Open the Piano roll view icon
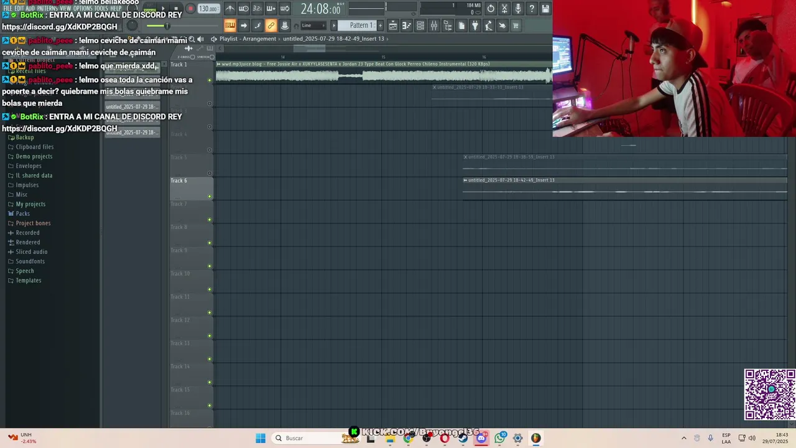Viewport: 796px width, 448px height. [407, 26]
